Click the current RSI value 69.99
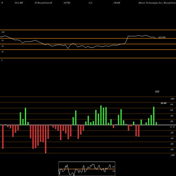 [162, 37]
